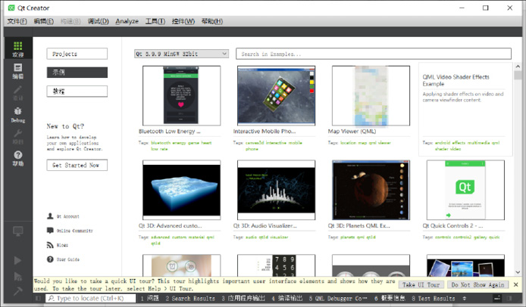
Task: Open the 调试(D) menu
Action: click(x=99, y=21)
